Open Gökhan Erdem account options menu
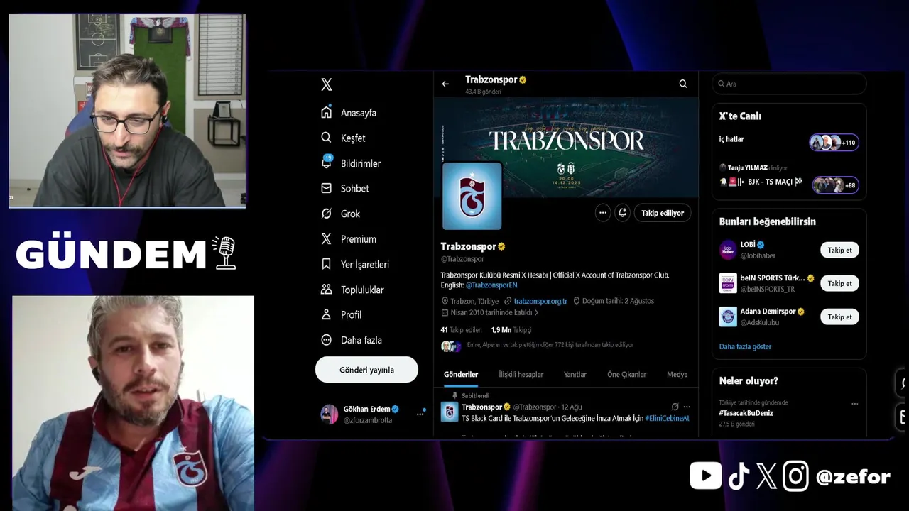The image size is (909, 511). pos(420,414)
